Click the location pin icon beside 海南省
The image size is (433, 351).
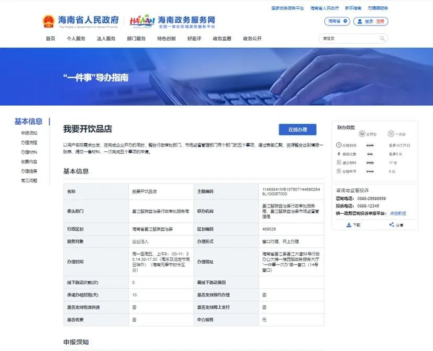coord(345,21)
